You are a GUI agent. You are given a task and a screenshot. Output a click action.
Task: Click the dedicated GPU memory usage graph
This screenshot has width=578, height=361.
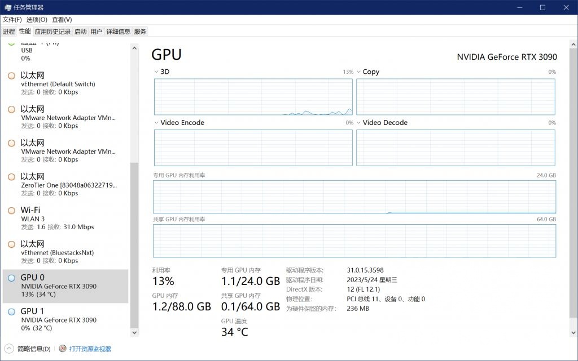(x=354, y=197)
